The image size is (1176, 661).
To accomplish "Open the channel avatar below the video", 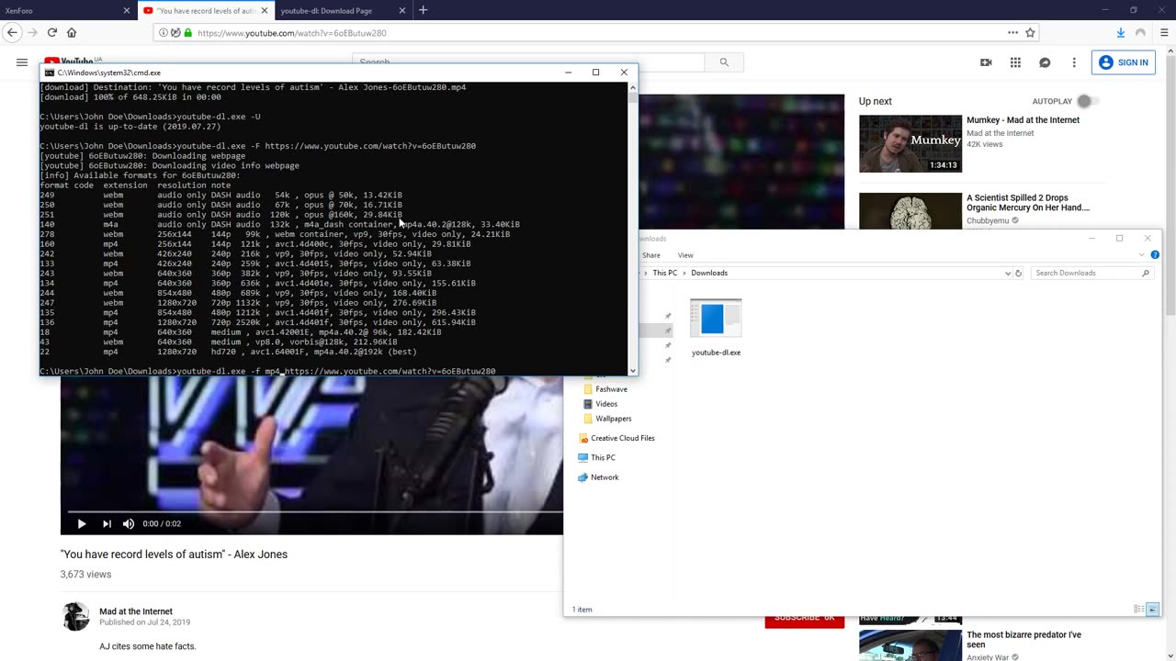I will pos(75,616).
